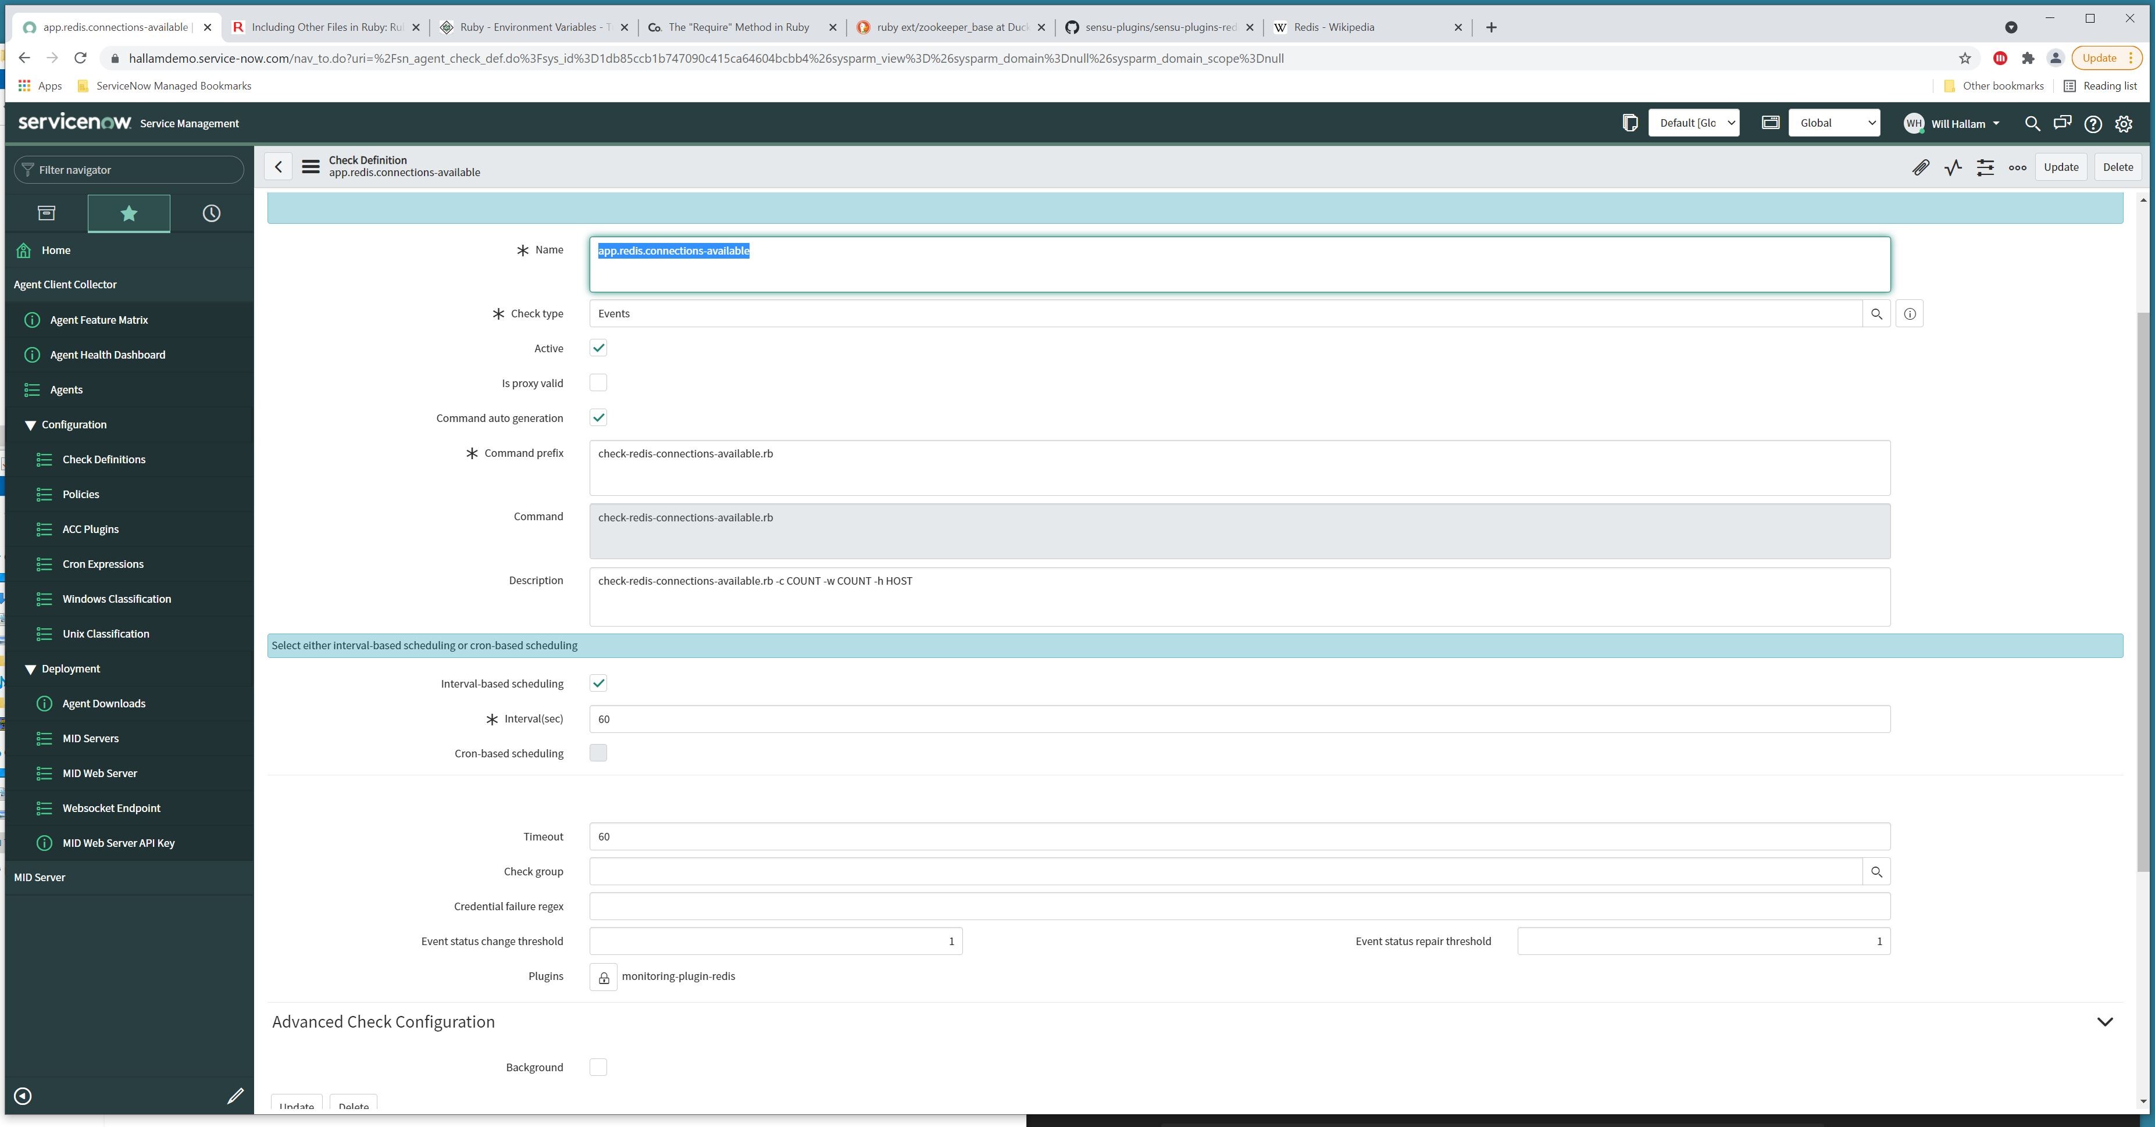Search the Check type reference field

coord(1877,313)
